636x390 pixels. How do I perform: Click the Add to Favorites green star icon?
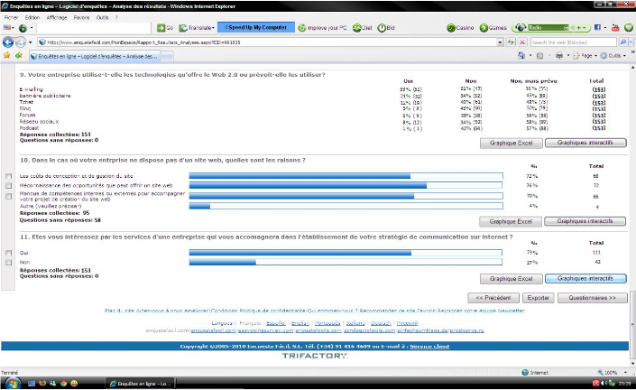tap(19, 56)
